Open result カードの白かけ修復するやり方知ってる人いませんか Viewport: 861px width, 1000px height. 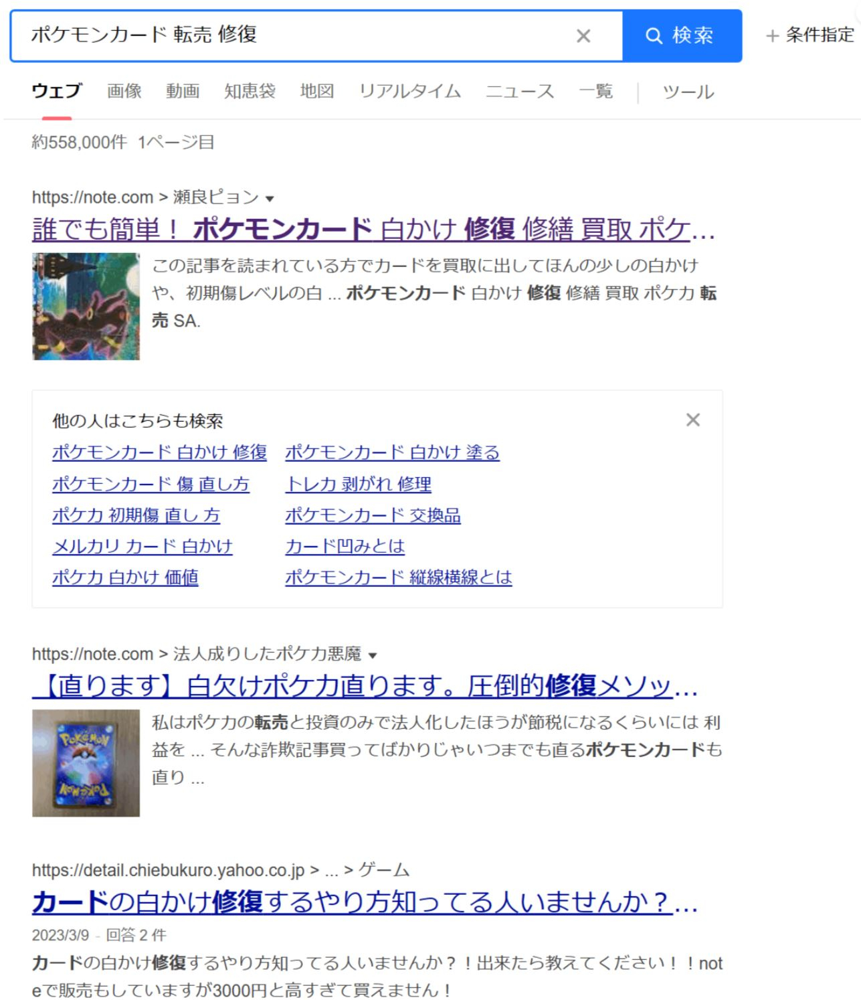pyautogui.click(x=365, y=902)
